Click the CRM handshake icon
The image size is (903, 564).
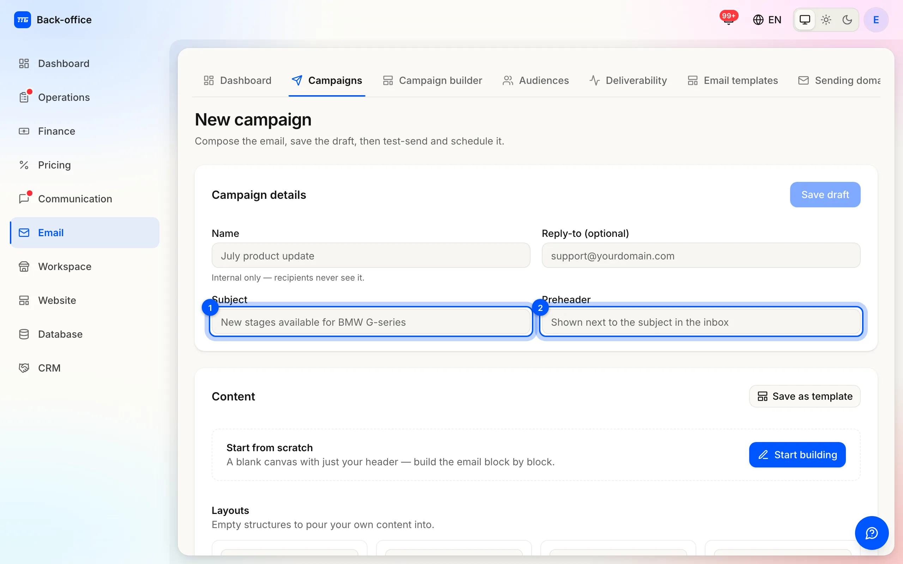24,368
